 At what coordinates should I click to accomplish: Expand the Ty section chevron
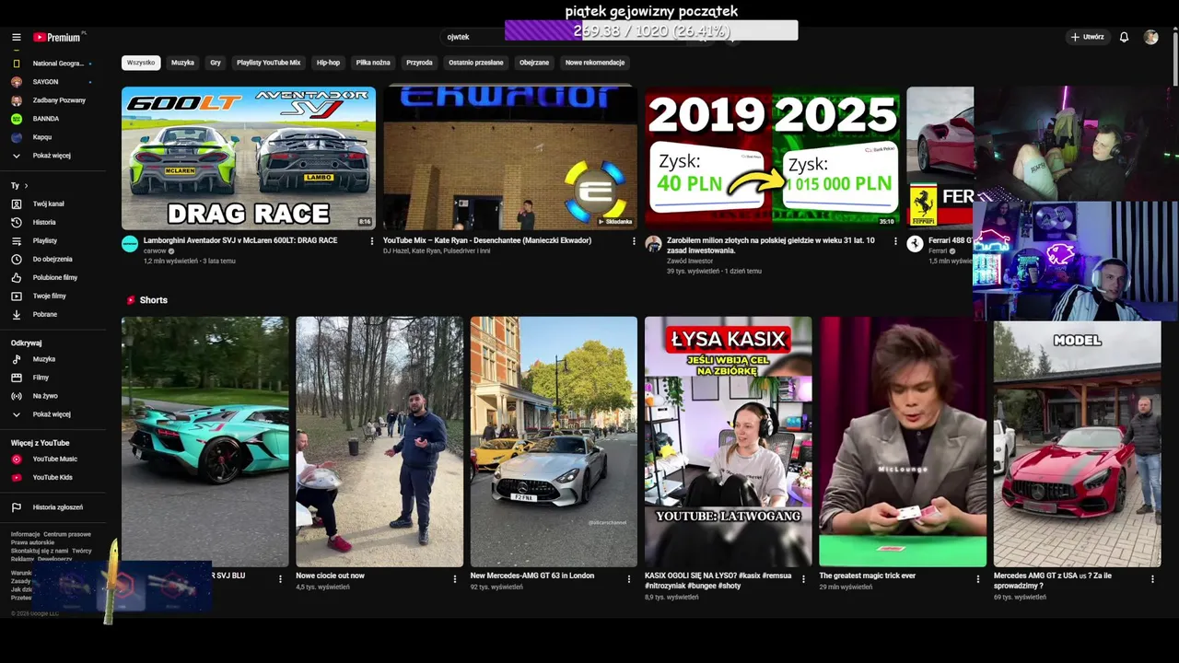(25, 186)
